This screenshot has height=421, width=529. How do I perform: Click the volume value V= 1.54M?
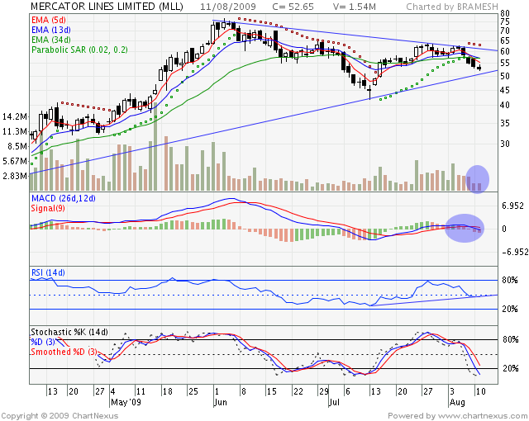[x=354, y=7]
